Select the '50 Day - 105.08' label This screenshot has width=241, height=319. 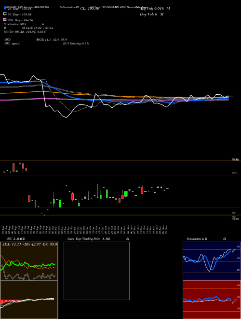[x=19, y=14]
